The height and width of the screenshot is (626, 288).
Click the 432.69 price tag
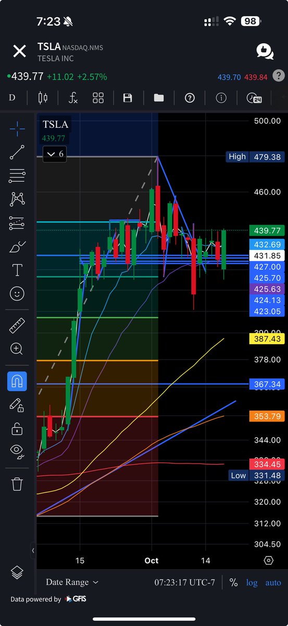click(x=266, y=244)
